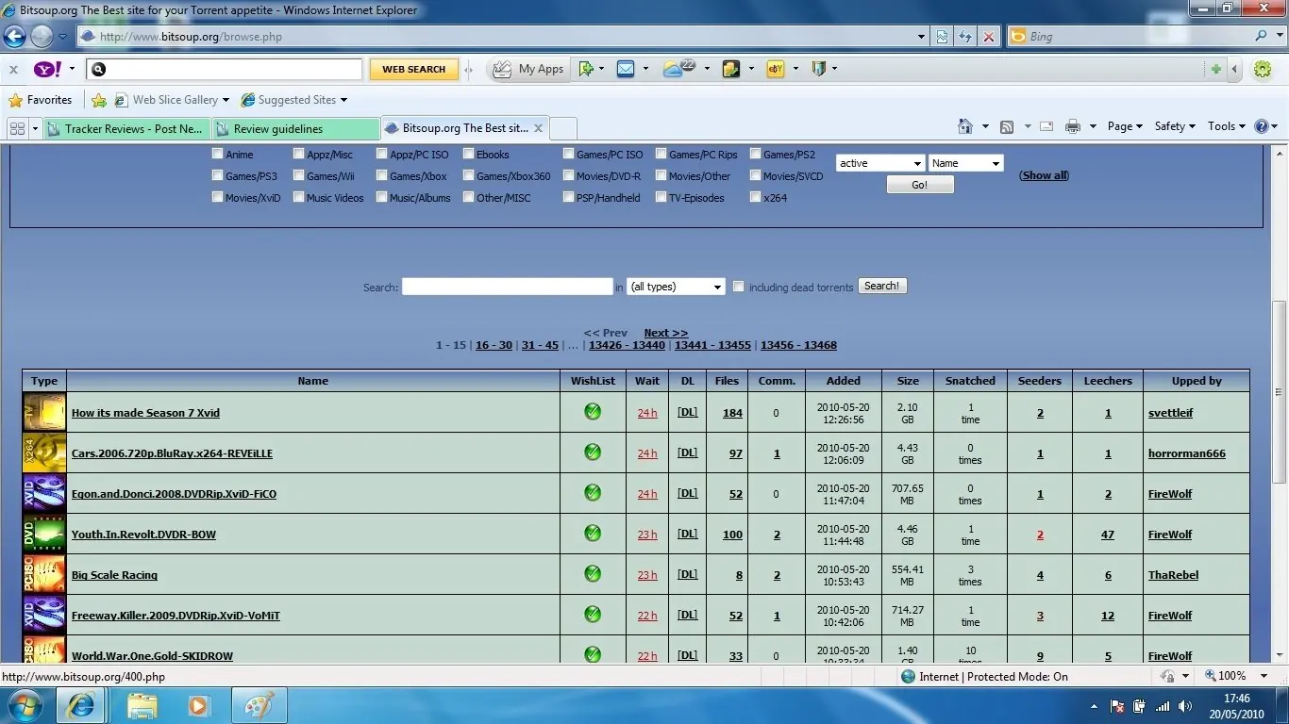
Task: Check the Games/PS3 category checkbox
Action: coord(218,175)
